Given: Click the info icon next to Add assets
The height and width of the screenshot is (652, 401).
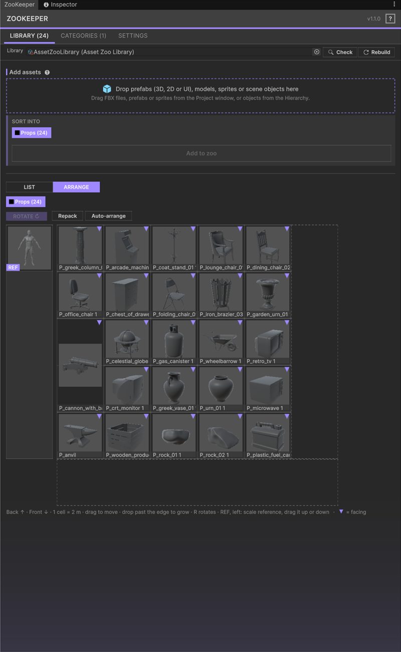Looking at the screenshot, I should 47,72.
